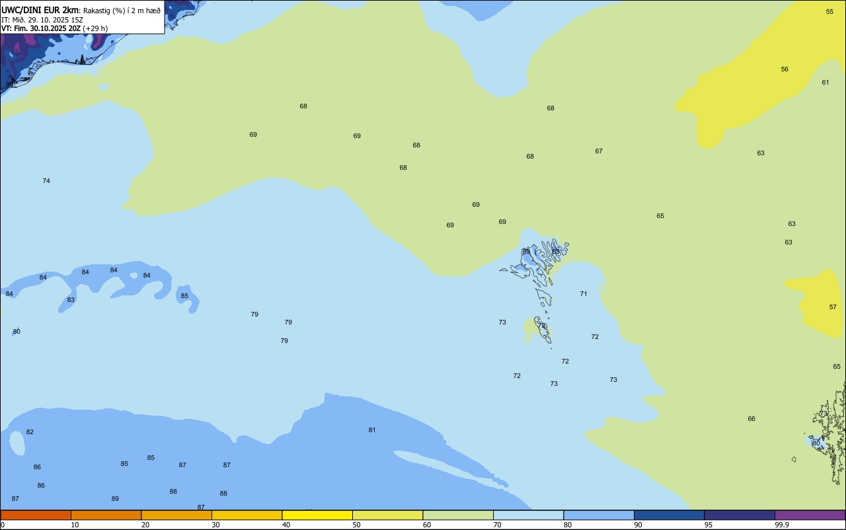Pick the 60–70 pale green legend swatch

[x=458, y=515]
